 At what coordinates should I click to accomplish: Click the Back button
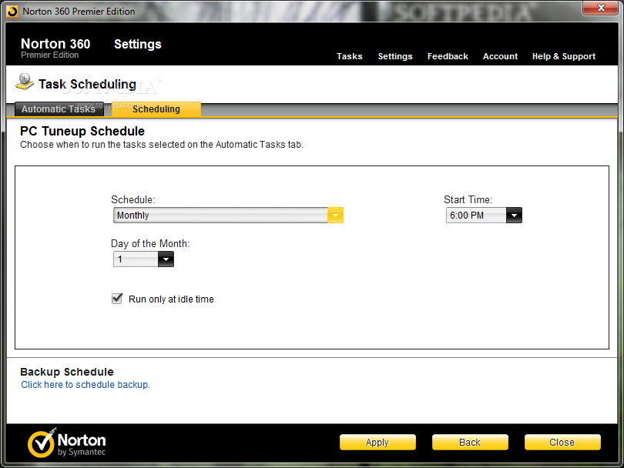coord(470,442)
